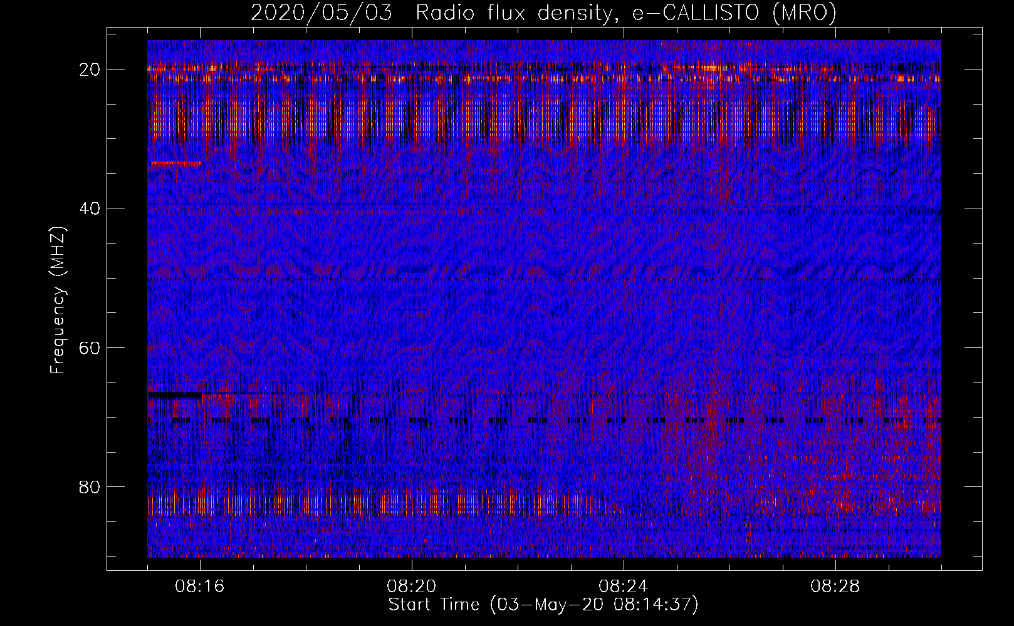Click the 'Frequency (MHZ)' axis label

click(58, 300)
